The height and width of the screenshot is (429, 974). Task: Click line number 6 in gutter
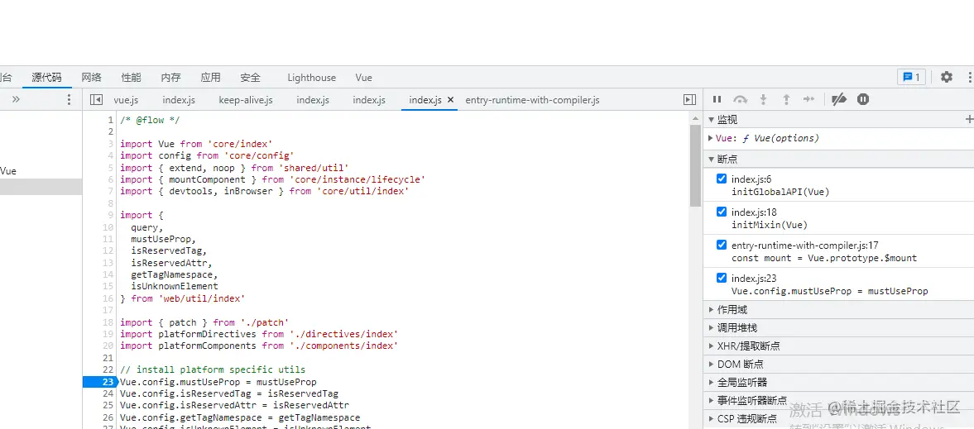111,179
